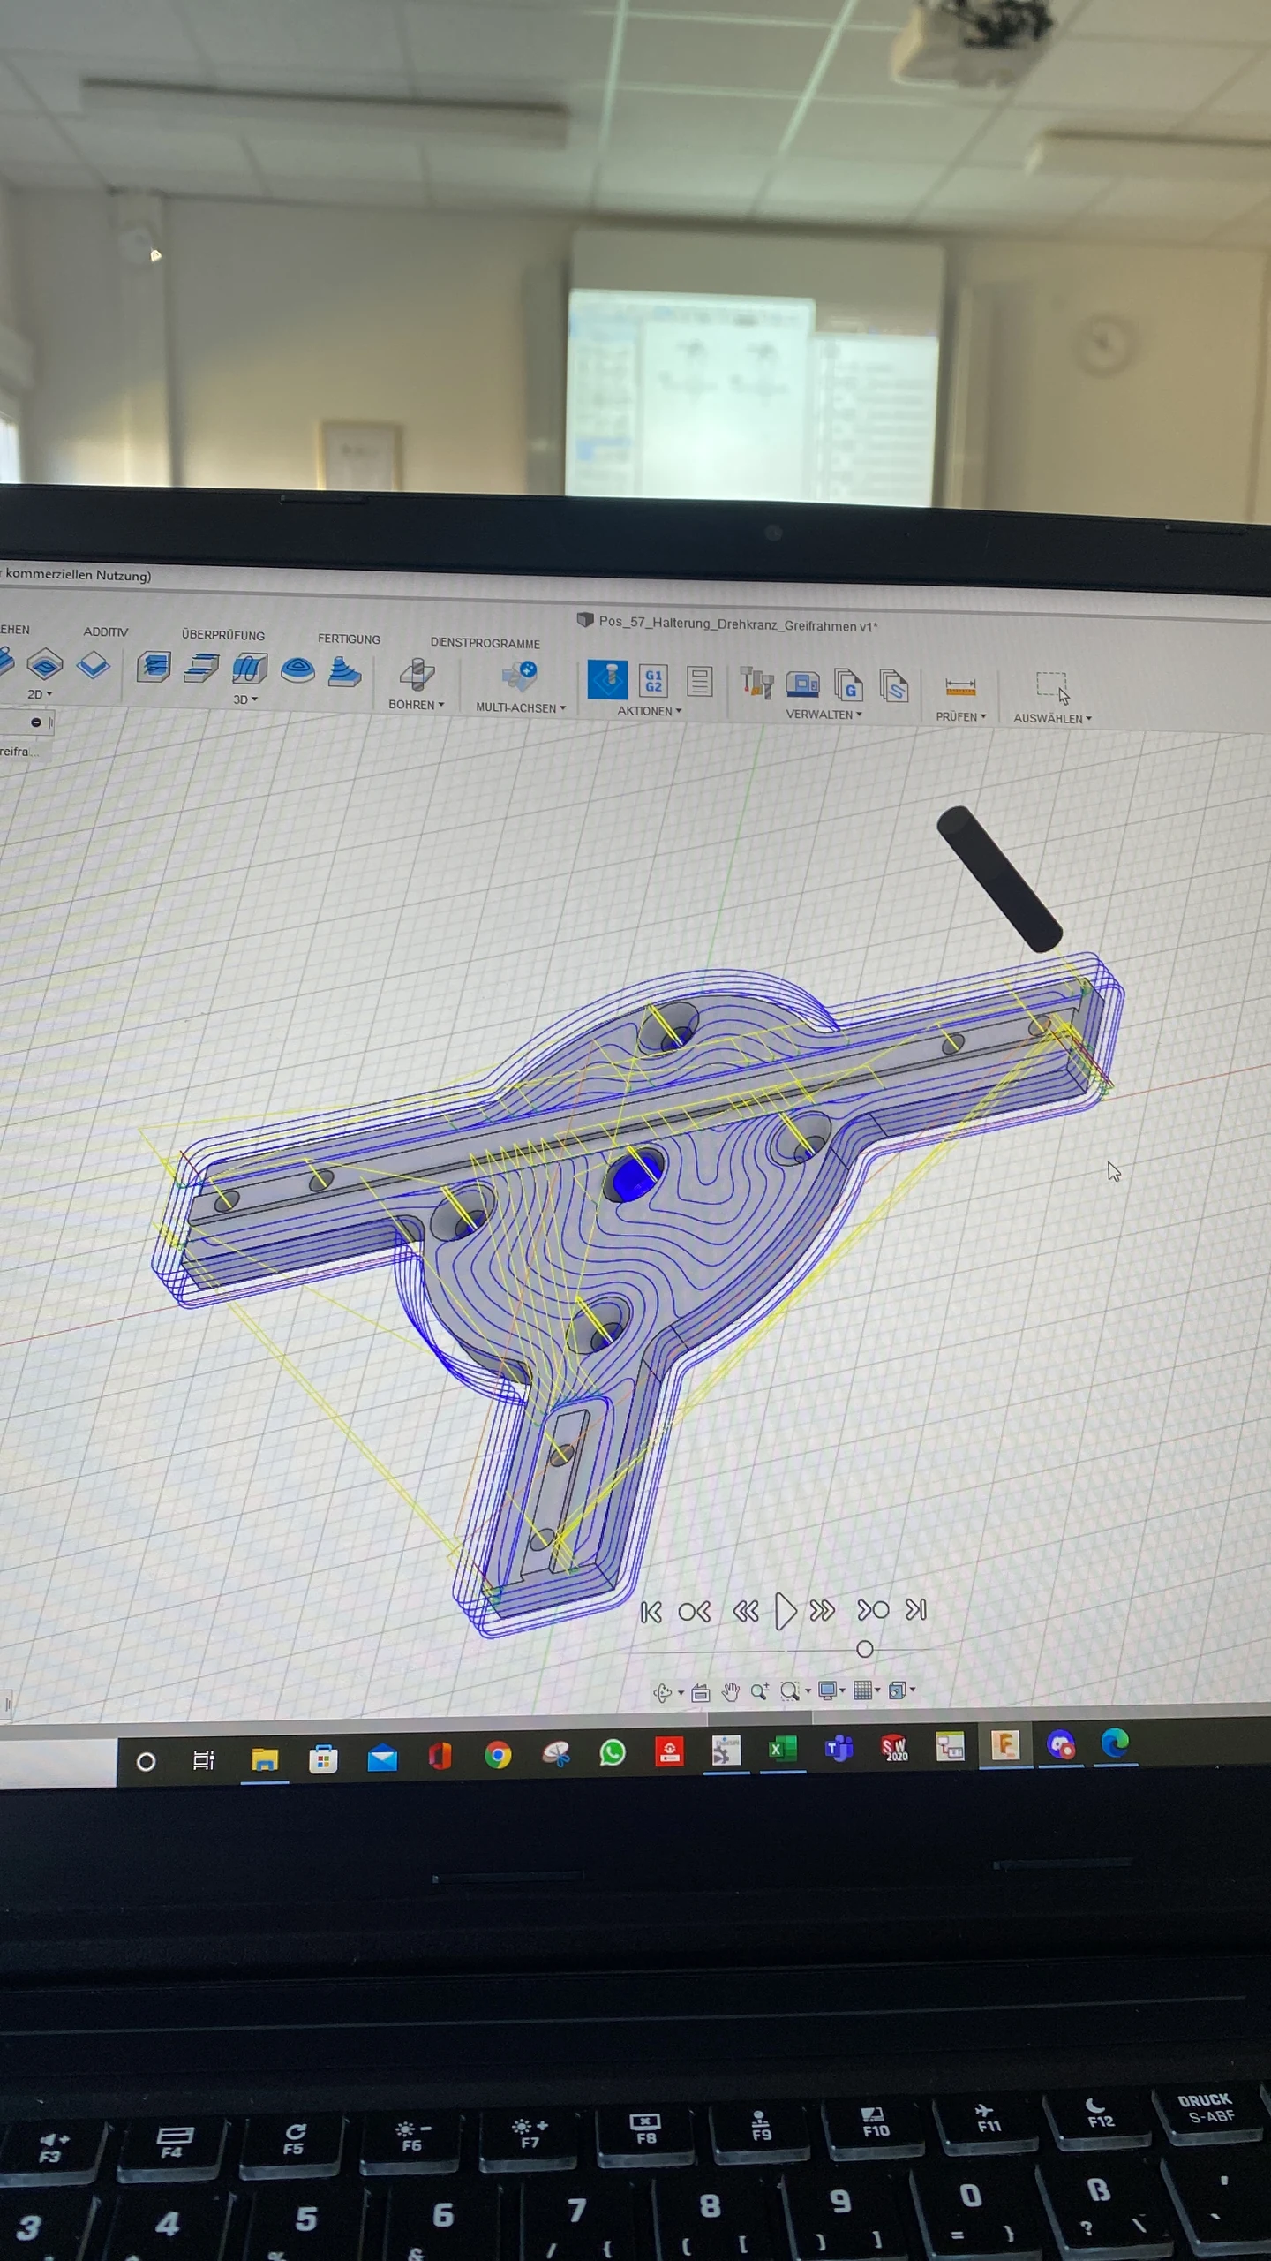Open Excel from the Windows taskbar
Screen dimensions: 1271x2261
(x=782, y=1750)
